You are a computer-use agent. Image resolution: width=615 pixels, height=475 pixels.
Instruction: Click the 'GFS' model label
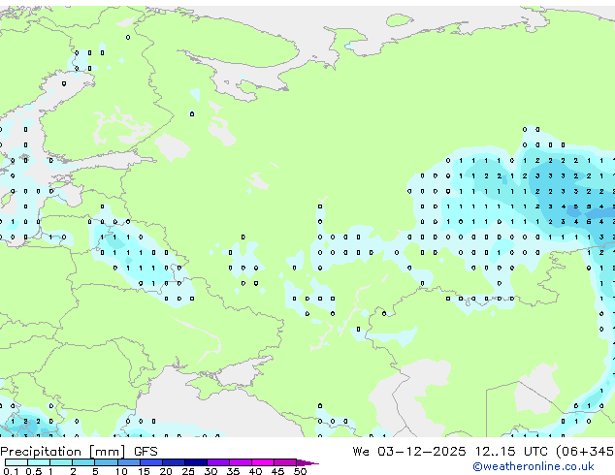tap(146, 452)
